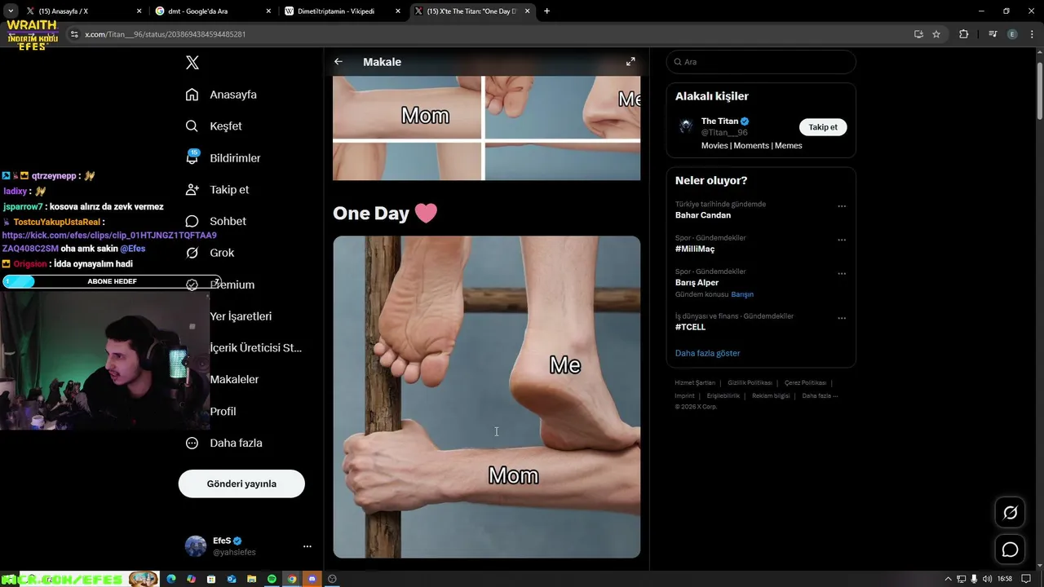The image size is (1044, 587).
Task: Open the floating messages chat button
Action: point(1010,550)
